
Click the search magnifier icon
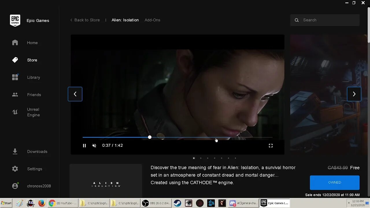coord(297,20)
